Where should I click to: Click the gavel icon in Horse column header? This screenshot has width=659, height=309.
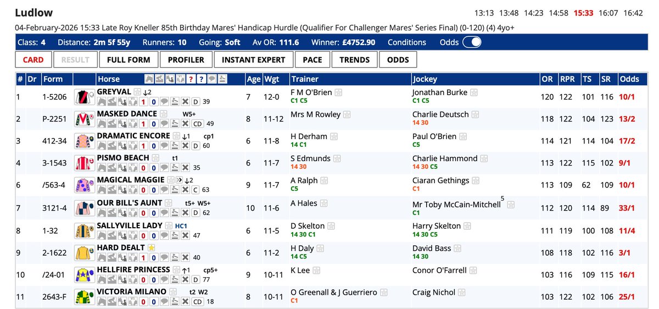222,79
